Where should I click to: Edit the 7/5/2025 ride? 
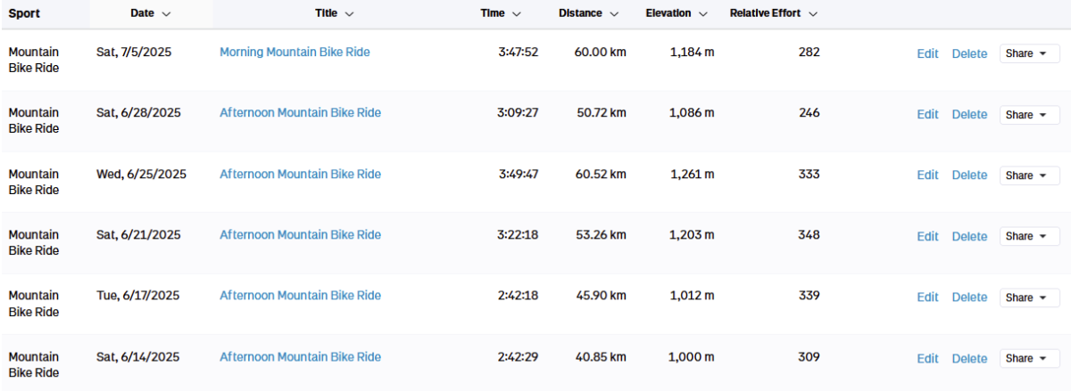pyautogui.click(x=927, y=53)
